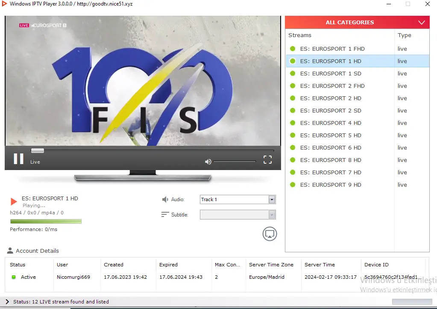Viewport: 437px width, 309px height.
Task: Click expiry date 17.06.2024 19:43
Action: pyautogui.click(x=181, y=277)
